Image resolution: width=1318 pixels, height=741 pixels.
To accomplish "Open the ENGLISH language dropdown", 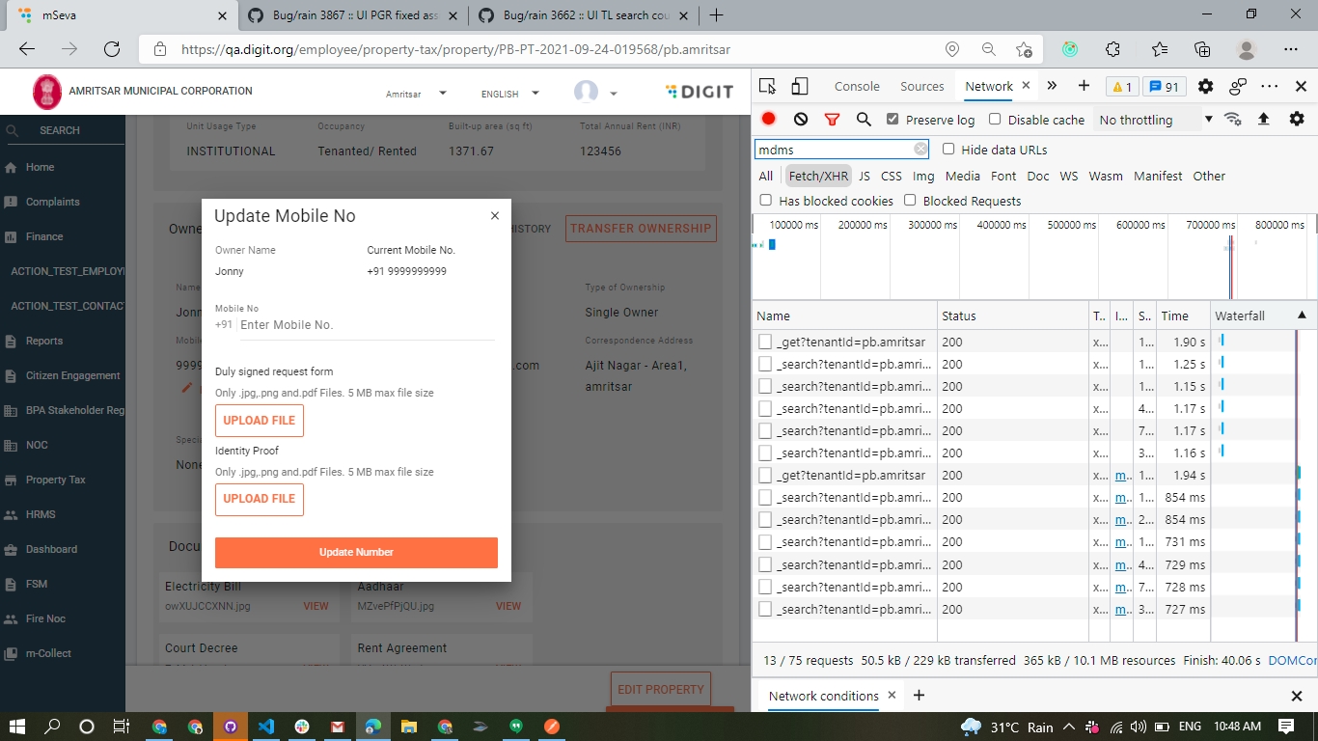I will click(x=510, y=94).
